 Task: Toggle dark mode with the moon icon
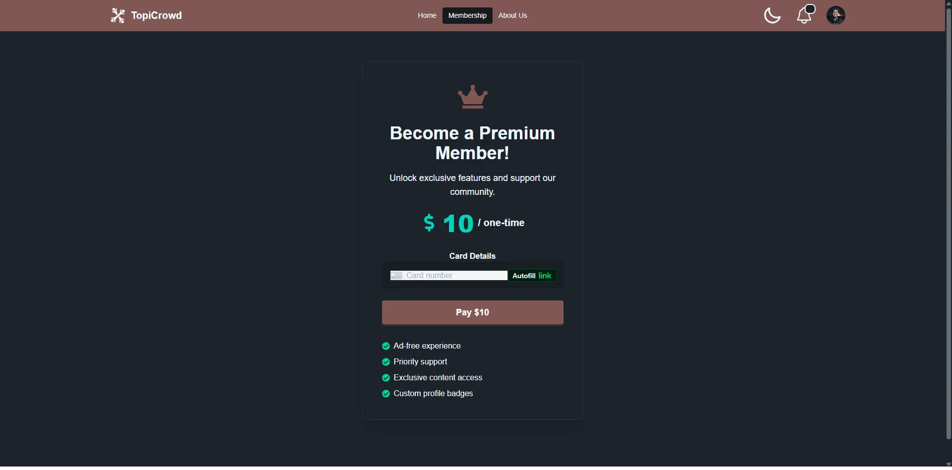[771, 15]
